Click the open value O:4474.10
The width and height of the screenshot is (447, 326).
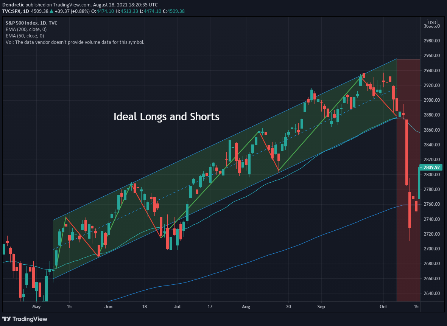click(102, 11)
